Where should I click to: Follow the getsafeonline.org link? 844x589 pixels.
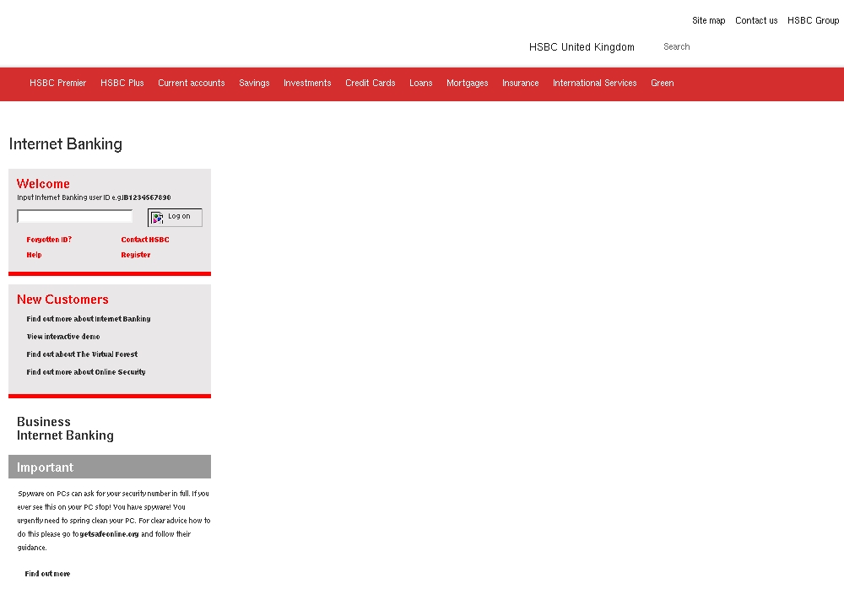pos(109,534)
